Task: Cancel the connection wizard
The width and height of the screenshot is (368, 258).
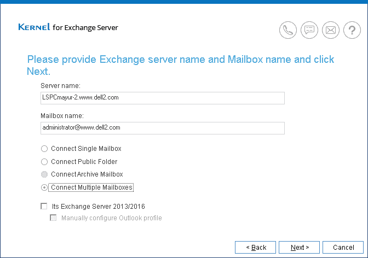Action: click(x=343, y=247)
